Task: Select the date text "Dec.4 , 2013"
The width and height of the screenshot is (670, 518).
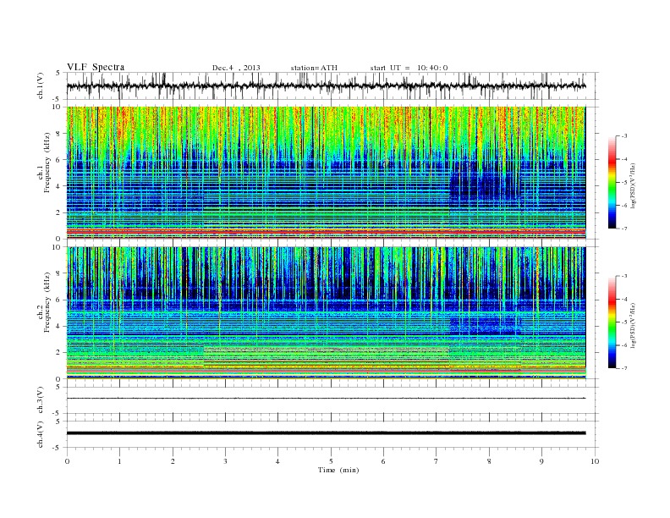Action: pyautogui.click(x=236, y=68)
